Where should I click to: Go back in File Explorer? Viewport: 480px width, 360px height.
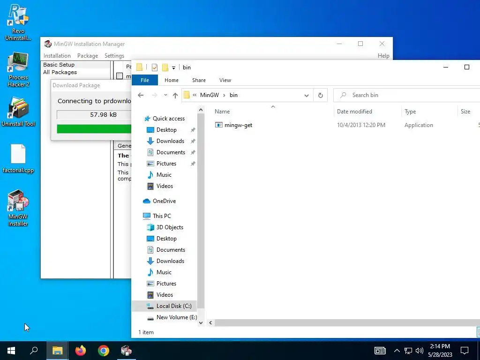pos(141,95)
